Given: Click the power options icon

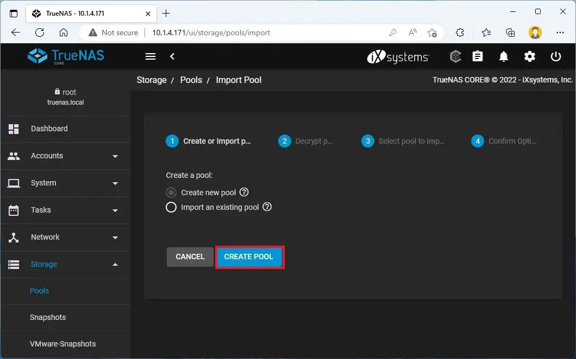Looking at the screenshot, I should coord(556,56).
